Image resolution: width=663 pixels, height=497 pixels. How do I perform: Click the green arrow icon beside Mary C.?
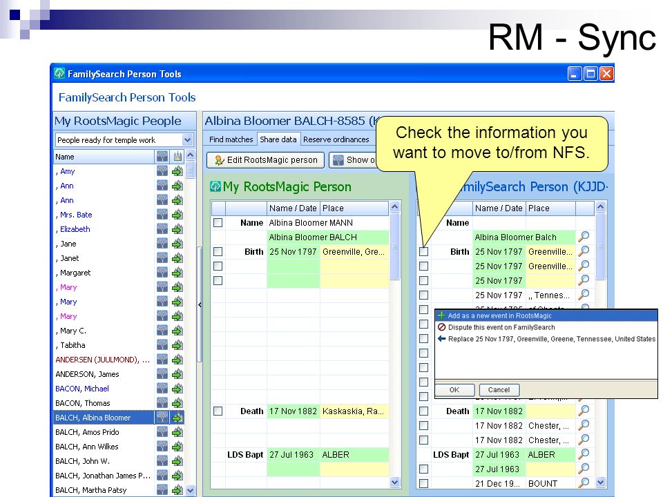(177, 331)
